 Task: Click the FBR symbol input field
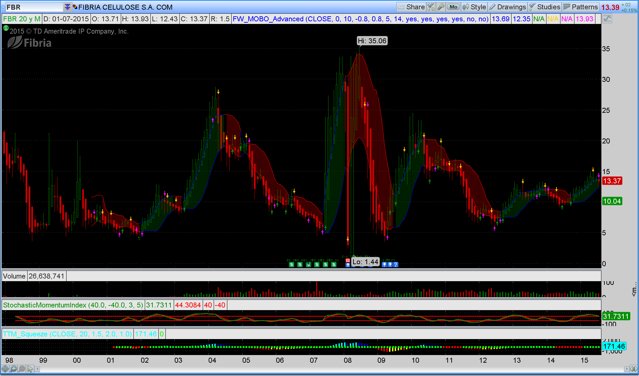coord(33,7)
